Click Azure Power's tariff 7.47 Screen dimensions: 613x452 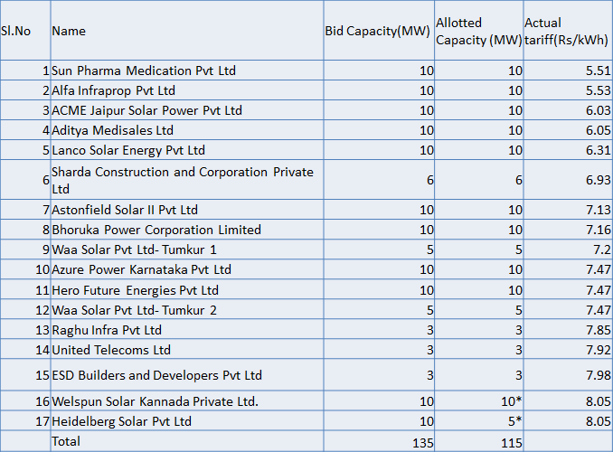[x=599, y=269]
